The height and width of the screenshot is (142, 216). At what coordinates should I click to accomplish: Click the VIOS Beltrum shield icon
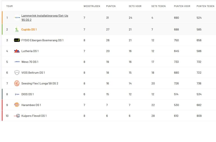(17, 73)
